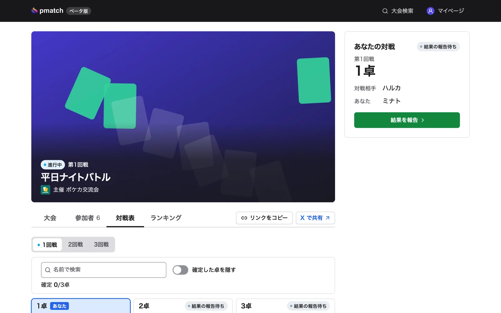Share via X で共有 button
The image size is (501, 313).
[315, 218]
